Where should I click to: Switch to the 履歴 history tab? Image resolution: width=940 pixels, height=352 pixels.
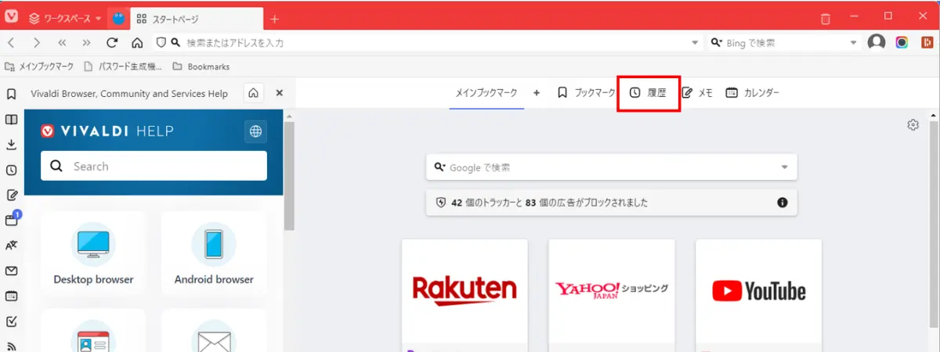click(648, 93)
